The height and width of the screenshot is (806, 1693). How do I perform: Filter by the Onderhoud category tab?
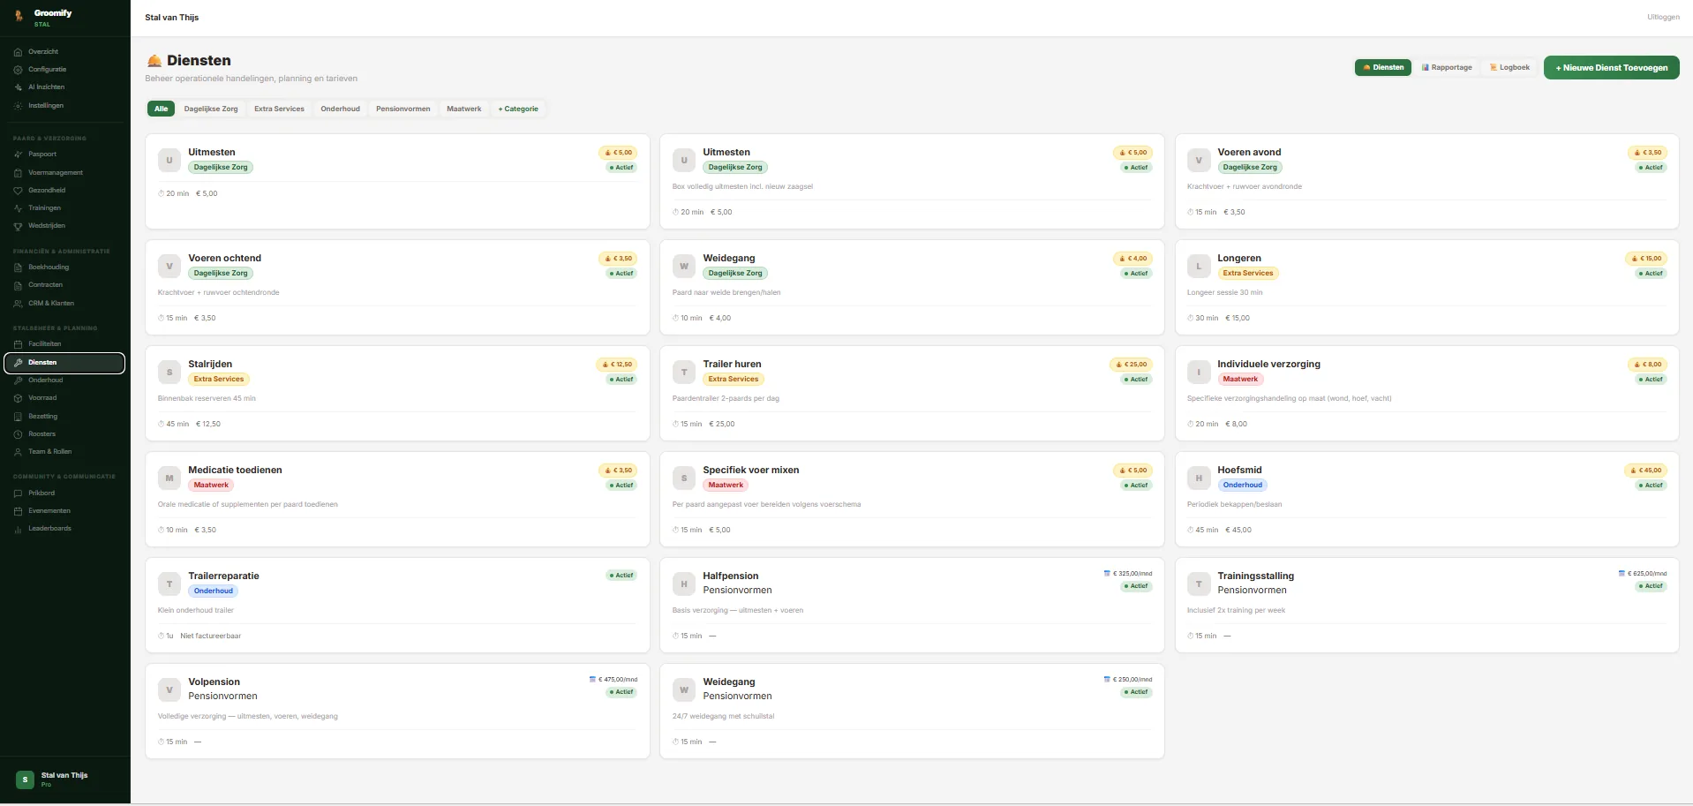click(341, 109)
